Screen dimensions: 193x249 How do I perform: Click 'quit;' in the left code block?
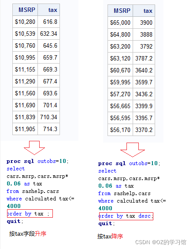(15, 221)
